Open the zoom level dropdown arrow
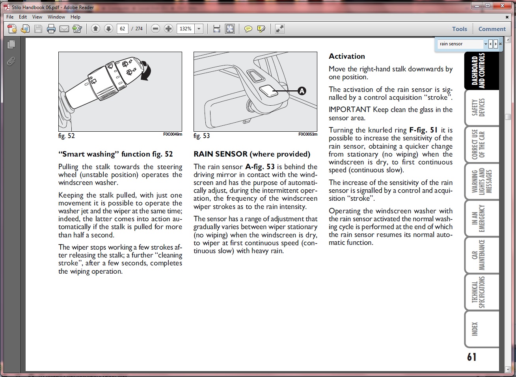Screen dimensions: 516x377 coord(199,29)
